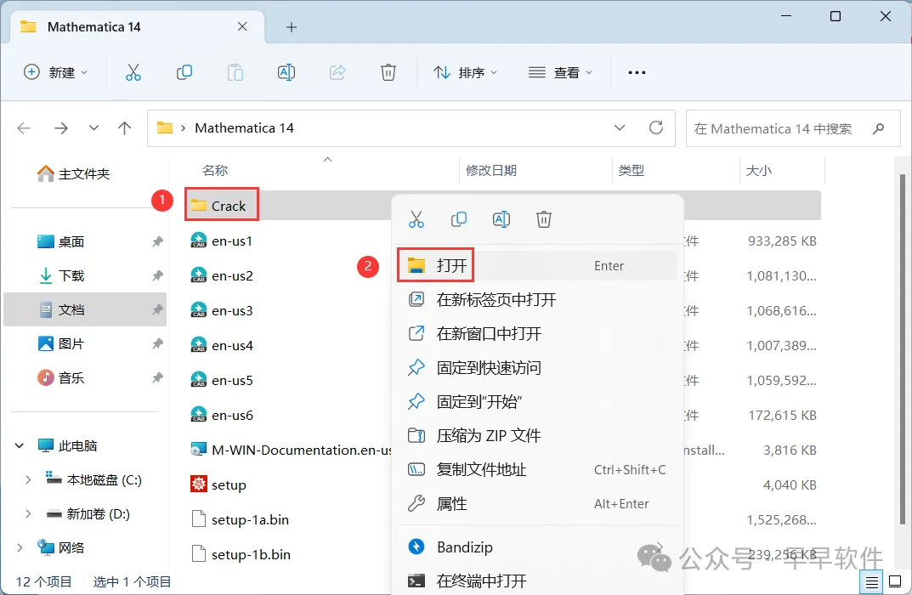Switch to large icons view in the status bar
912x595 pixels.
tap(896, 581)
